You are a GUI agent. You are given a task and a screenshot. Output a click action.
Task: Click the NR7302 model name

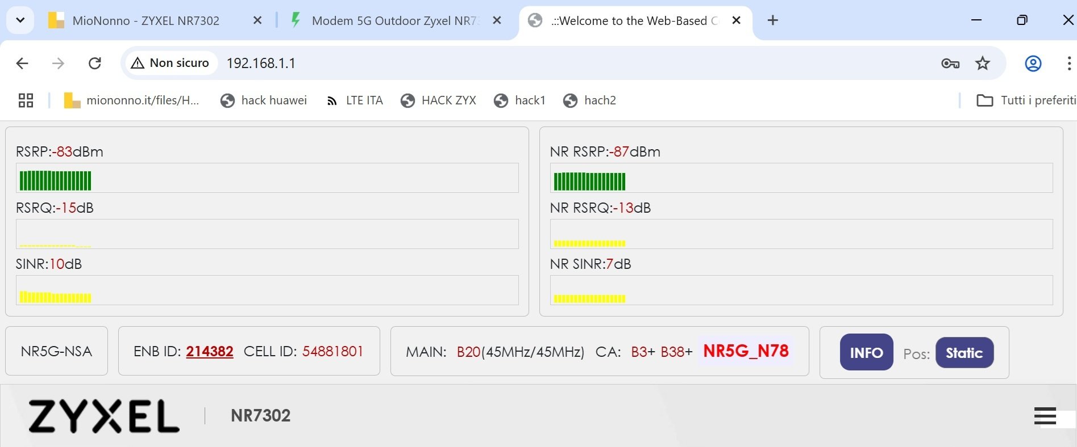coord(261,416)
